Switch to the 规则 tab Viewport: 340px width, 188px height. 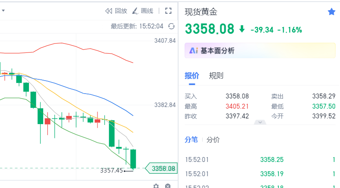216,76
